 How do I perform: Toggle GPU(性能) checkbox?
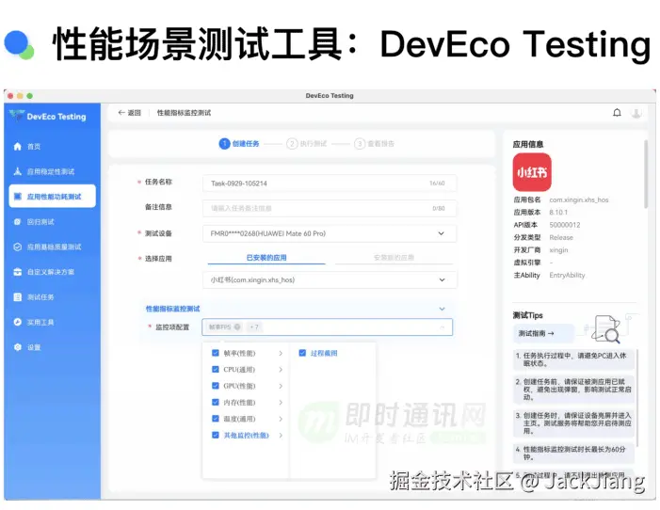(x=216, y=386)
